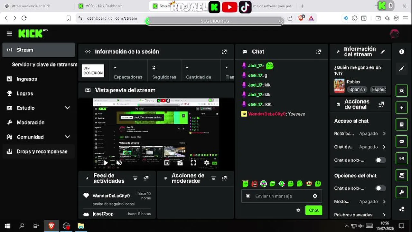Play the stream preview video
412x232 pixels.
point(106,163)
